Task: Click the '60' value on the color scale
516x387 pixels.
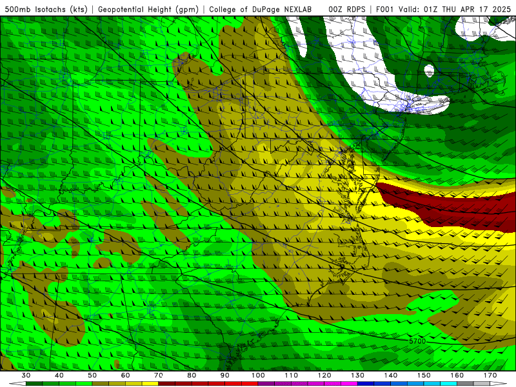Action: 125,375
